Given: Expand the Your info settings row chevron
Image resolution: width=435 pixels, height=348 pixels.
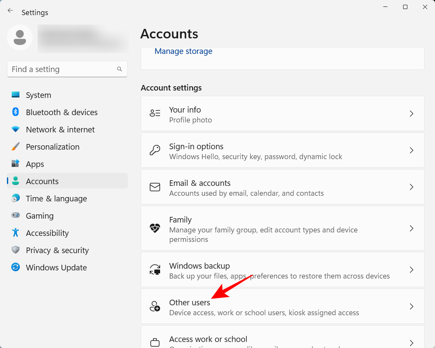Looking at the screenshot, I should (x=411, y=113).
